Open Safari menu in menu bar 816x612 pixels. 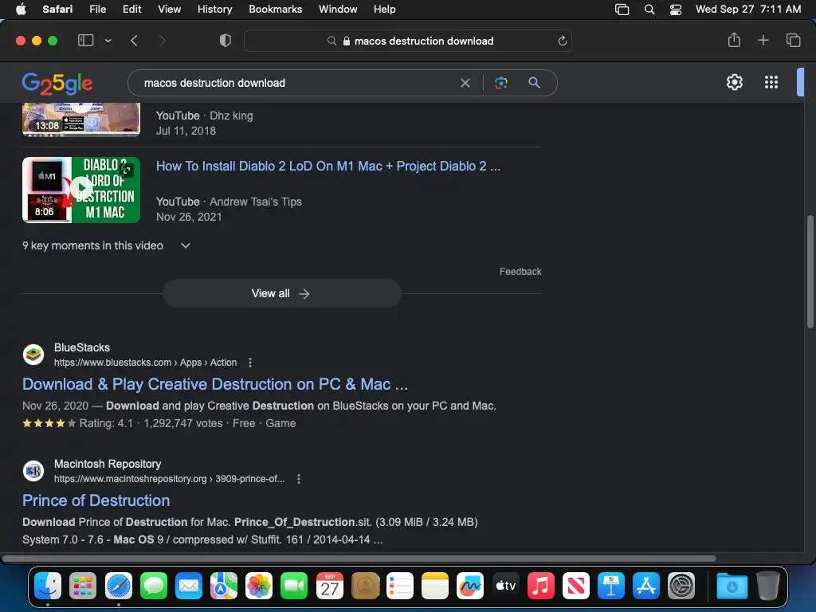(x=57, y=9)
